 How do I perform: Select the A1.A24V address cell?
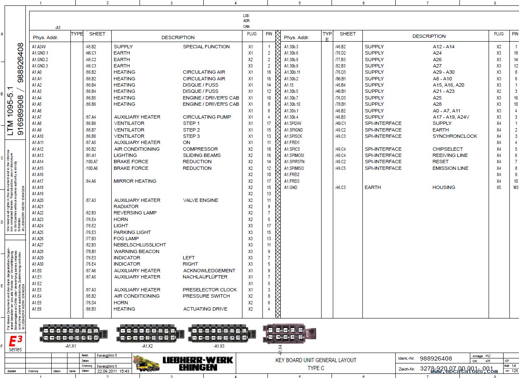tap(39, 47)
